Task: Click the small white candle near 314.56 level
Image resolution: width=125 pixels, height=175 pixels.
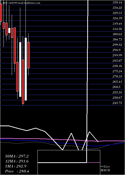Action: pyautogui.click(x=9, y=30)
